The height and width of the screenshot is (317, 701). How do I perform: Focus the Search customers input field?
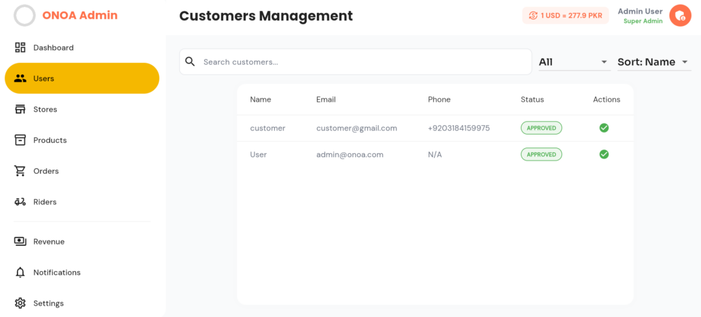(356, 61)
